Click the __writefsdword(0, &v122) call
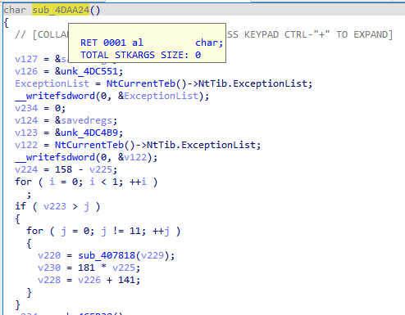 (x=86, y=157)
